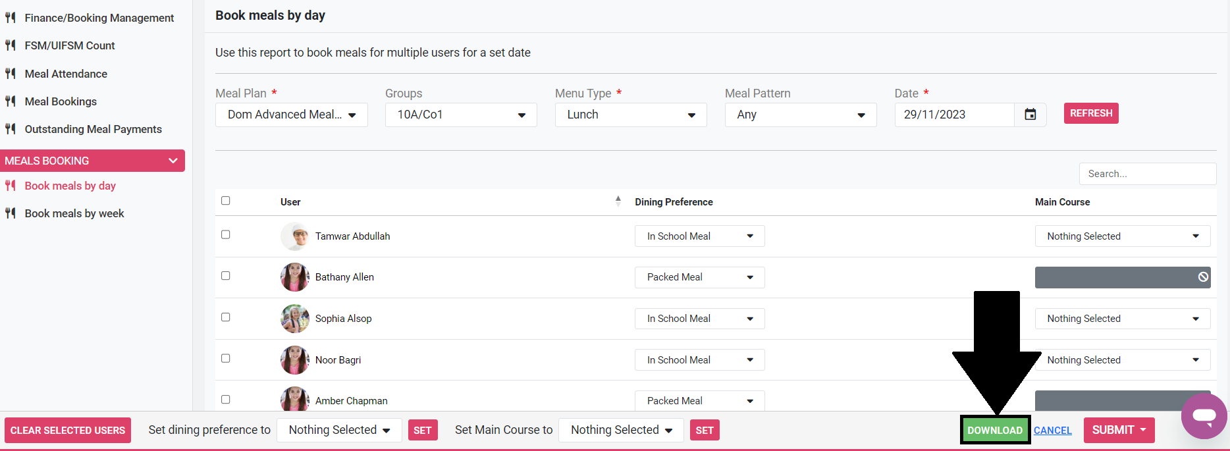This screenshot has height=451, width=1230.
Task: Click Tamwar Abdullah's profile avatar
Action: [294, 236]
